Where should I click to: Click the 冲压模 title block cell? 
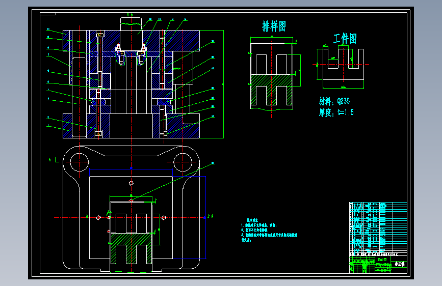click(x=399, y=264)
